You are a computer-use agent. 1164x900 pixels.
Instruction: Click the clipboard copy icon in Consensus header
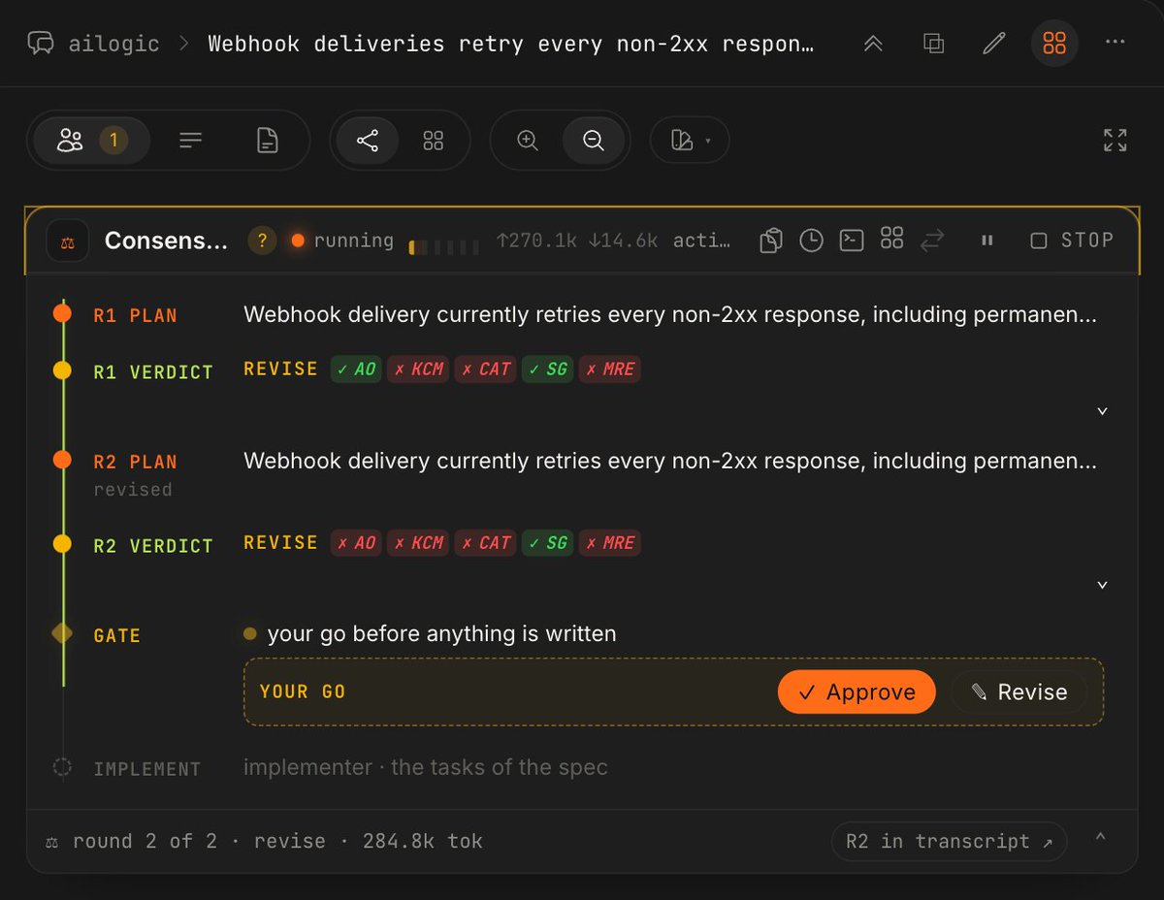click(771, 241)
